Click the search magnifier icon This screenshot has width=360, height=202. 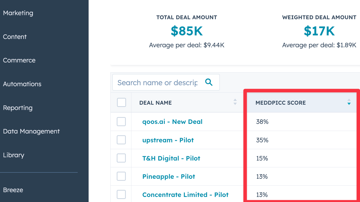[209, 82]
